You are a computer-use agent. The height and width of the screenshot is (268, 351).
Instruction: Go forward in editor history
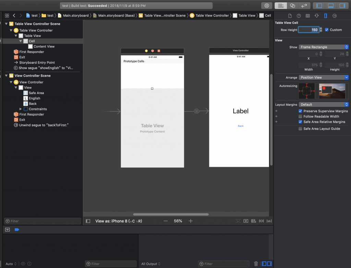[21, 15]
